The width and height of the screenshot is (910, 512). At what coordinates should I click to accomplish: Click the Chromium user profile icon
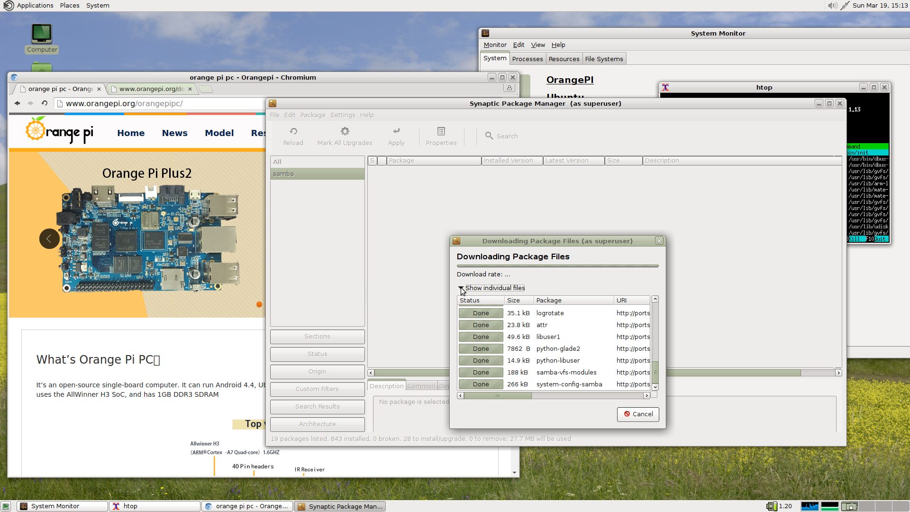coord(510,88)
